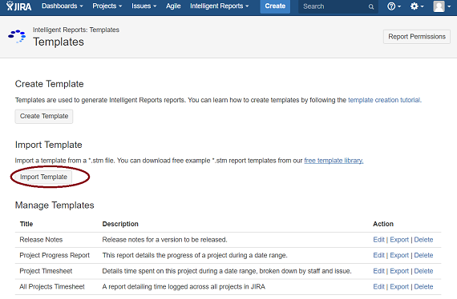Screen dimensions: 457x299
Task: Click the Report Permissions button
Action: pos(417,37)
